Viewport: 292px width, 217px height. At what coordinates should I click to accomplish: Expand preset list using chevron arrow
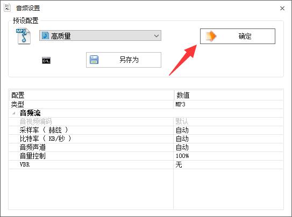click(x=156, y=35)
